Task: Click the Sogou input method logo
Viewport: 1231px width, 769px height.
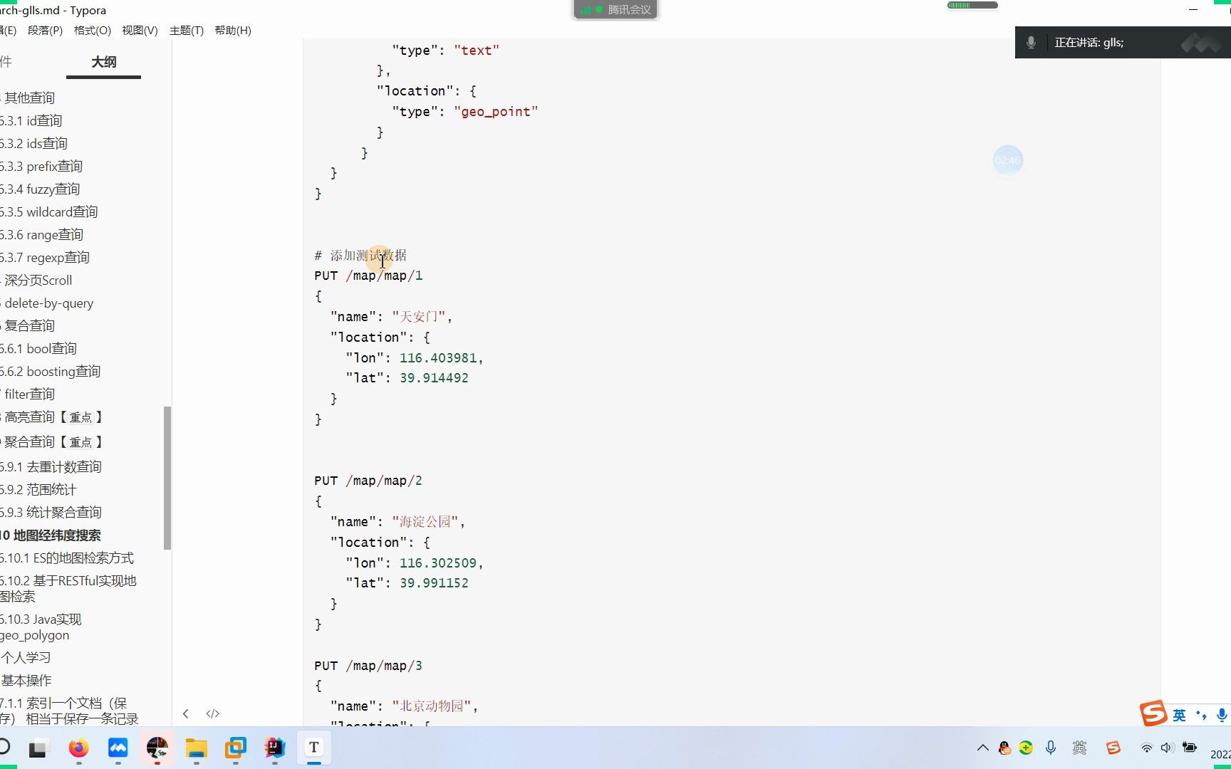Action: 1153,713
